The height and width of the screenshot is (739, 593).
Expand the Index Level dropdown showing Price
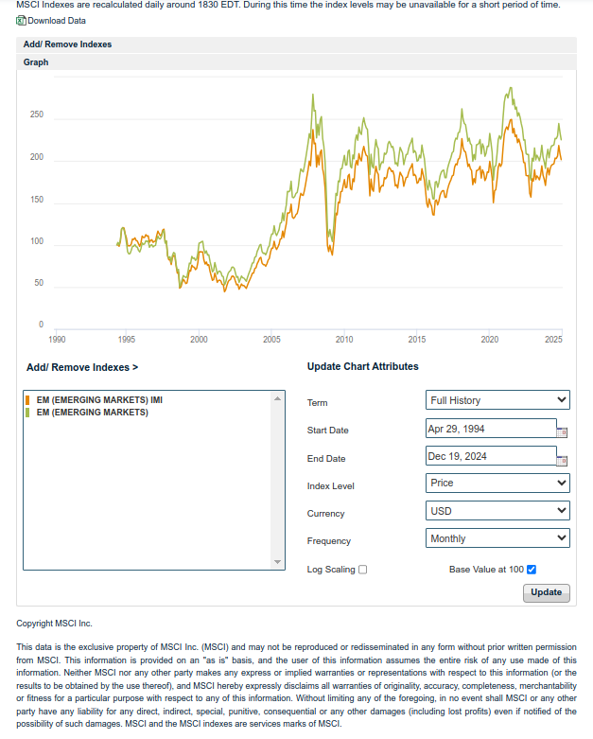497,483
